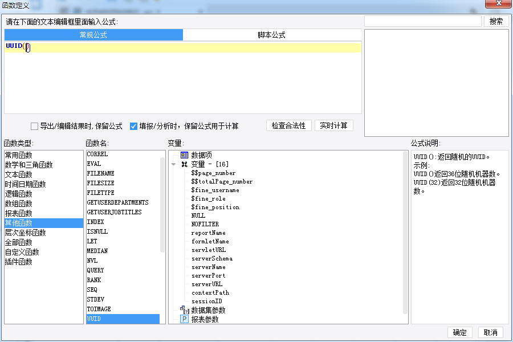Select FILETYPE function name
This screenshot has height=342, width=513.
123,193
